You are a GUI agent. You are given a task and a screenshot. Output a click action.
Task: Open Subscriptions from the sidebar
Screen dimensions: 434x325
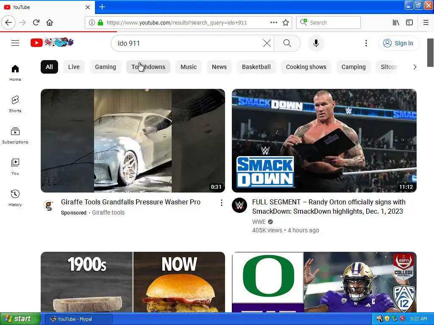(15, 135)
